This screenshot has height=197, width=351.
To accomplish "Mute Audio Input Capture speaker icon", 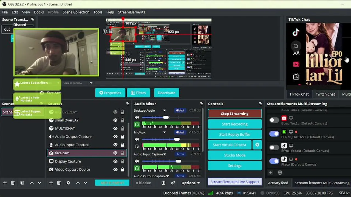I will (x=137, y=161).
